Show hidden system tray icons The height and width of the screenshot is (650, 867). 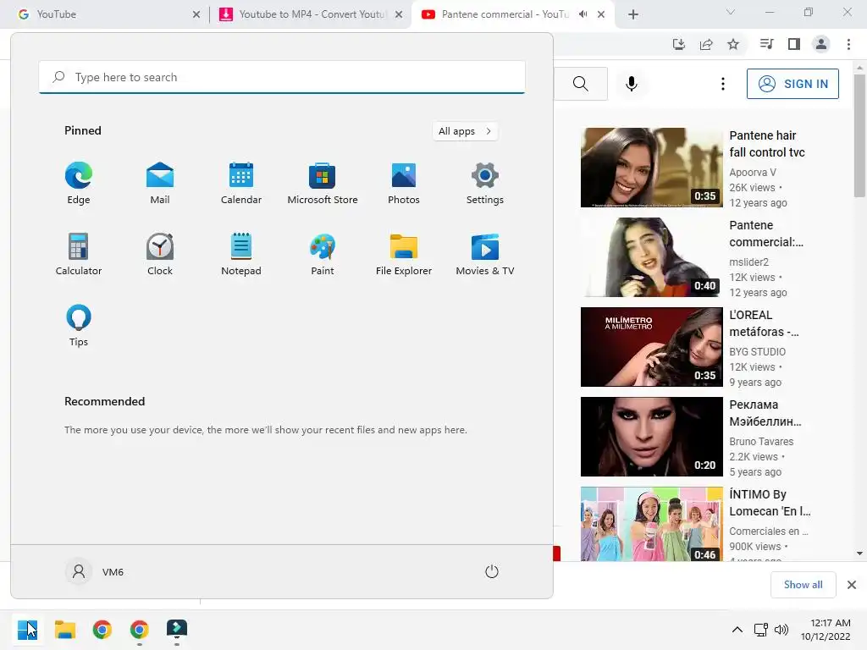point(737,630)
